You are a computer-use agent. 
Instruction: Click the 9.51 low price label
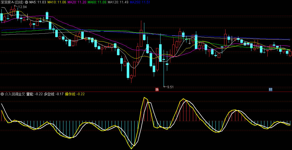[170, 87]
